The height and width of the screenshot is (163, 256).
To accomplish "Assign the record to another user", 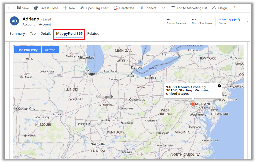I will 219,8.
